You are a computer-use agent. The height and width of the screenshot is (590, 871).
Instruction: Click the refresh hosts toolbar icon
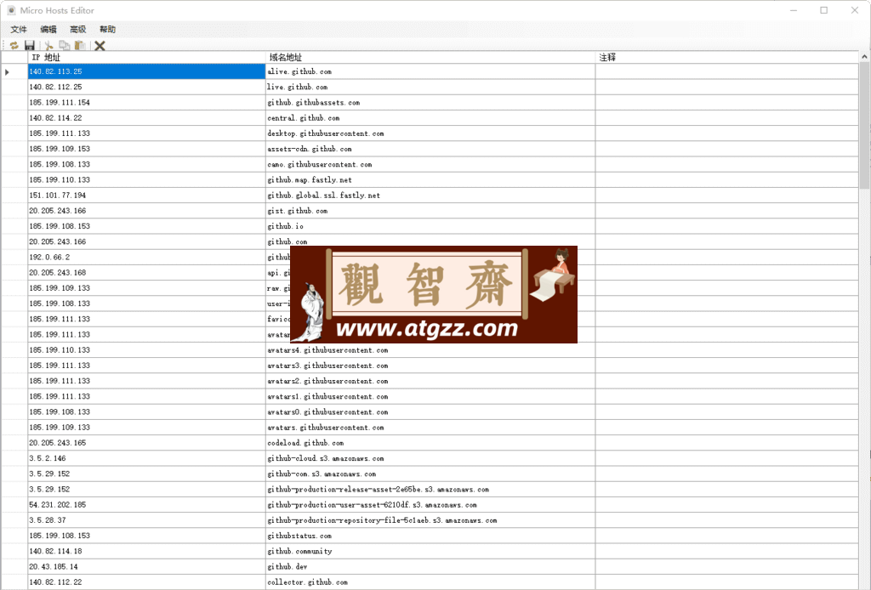coord(14,46)
